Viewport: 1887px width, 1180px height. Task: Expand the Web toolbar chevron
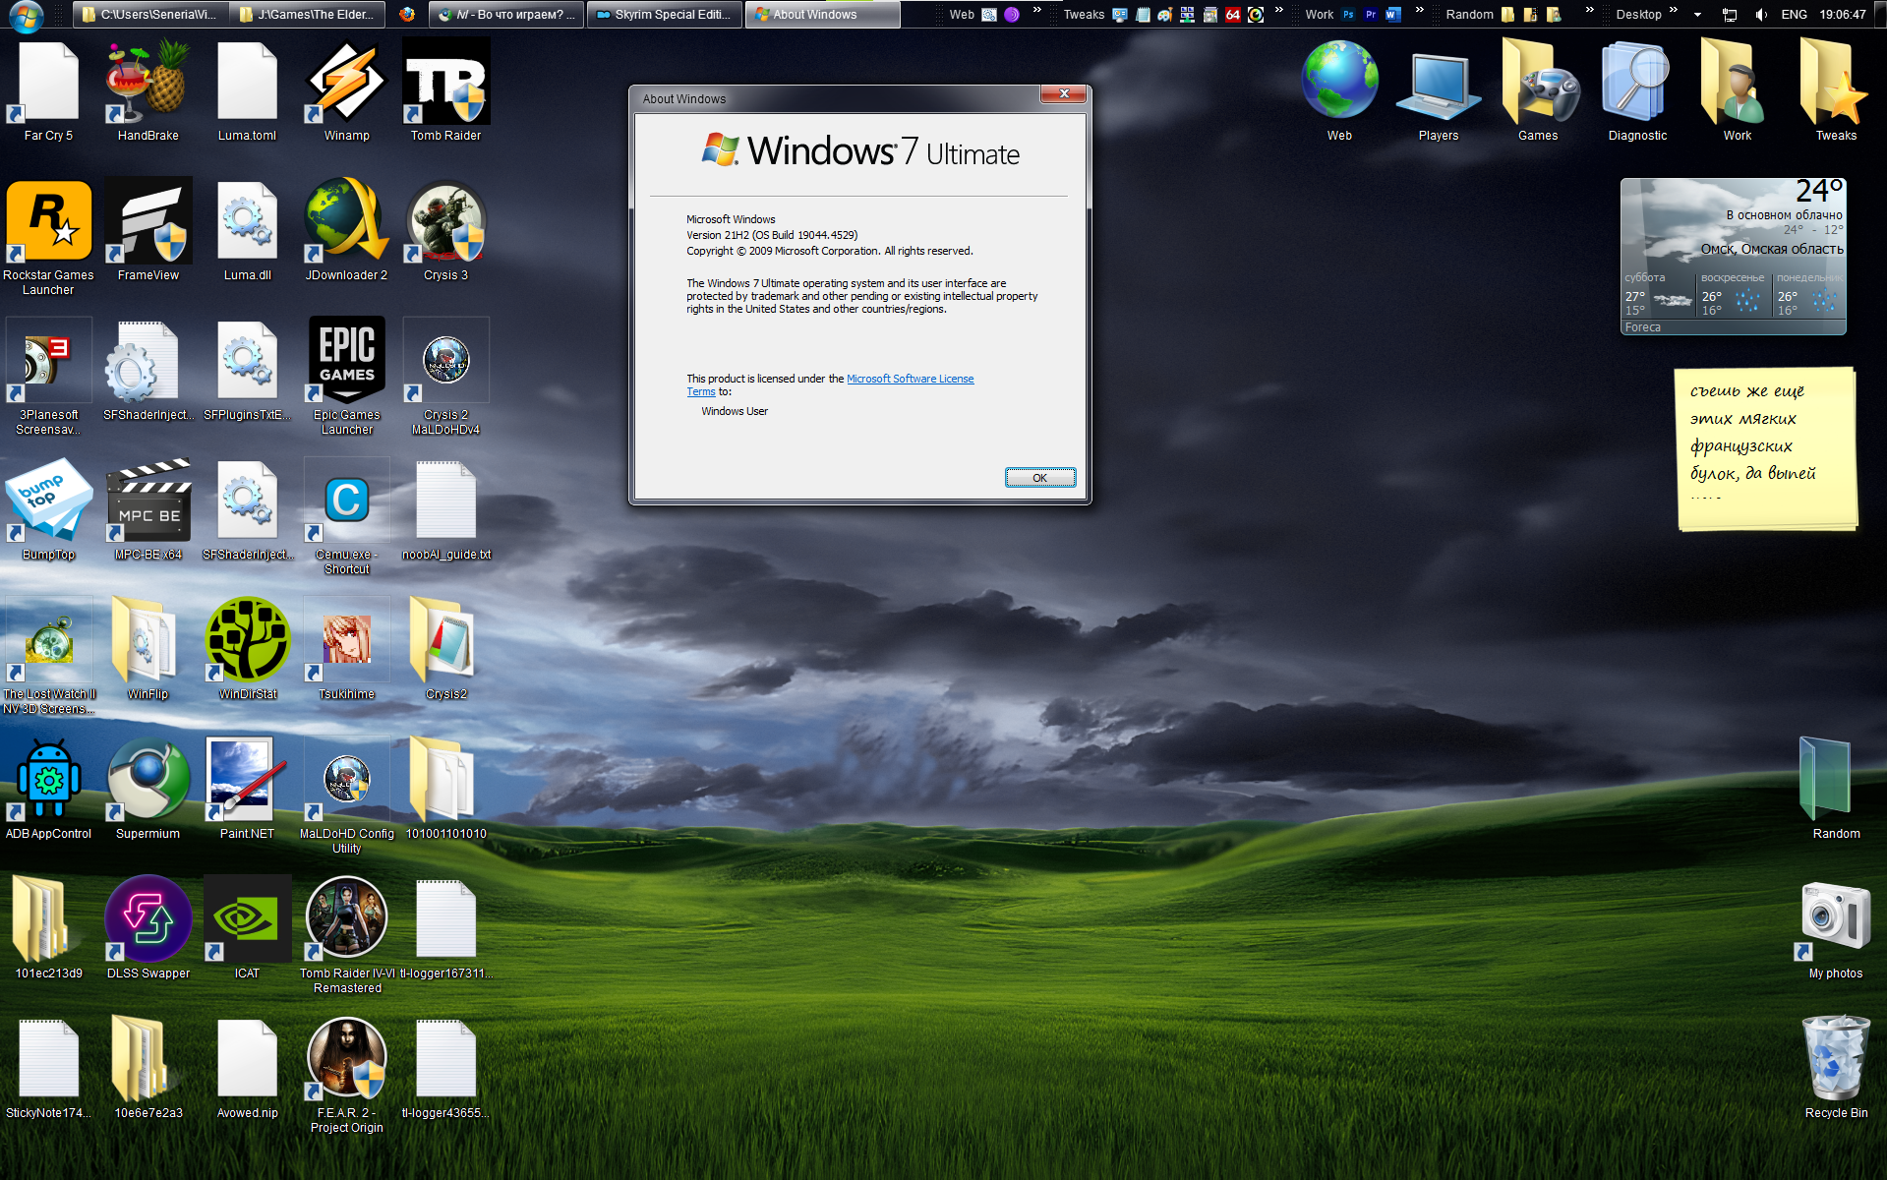1036,10
